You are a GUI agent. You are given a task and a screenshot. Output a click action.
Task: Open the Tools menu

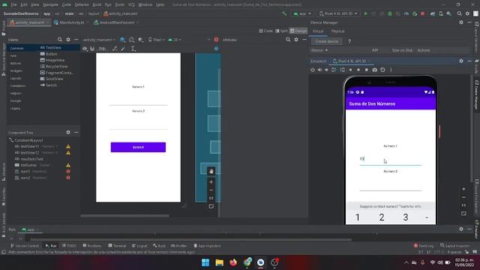coord(120,4)
